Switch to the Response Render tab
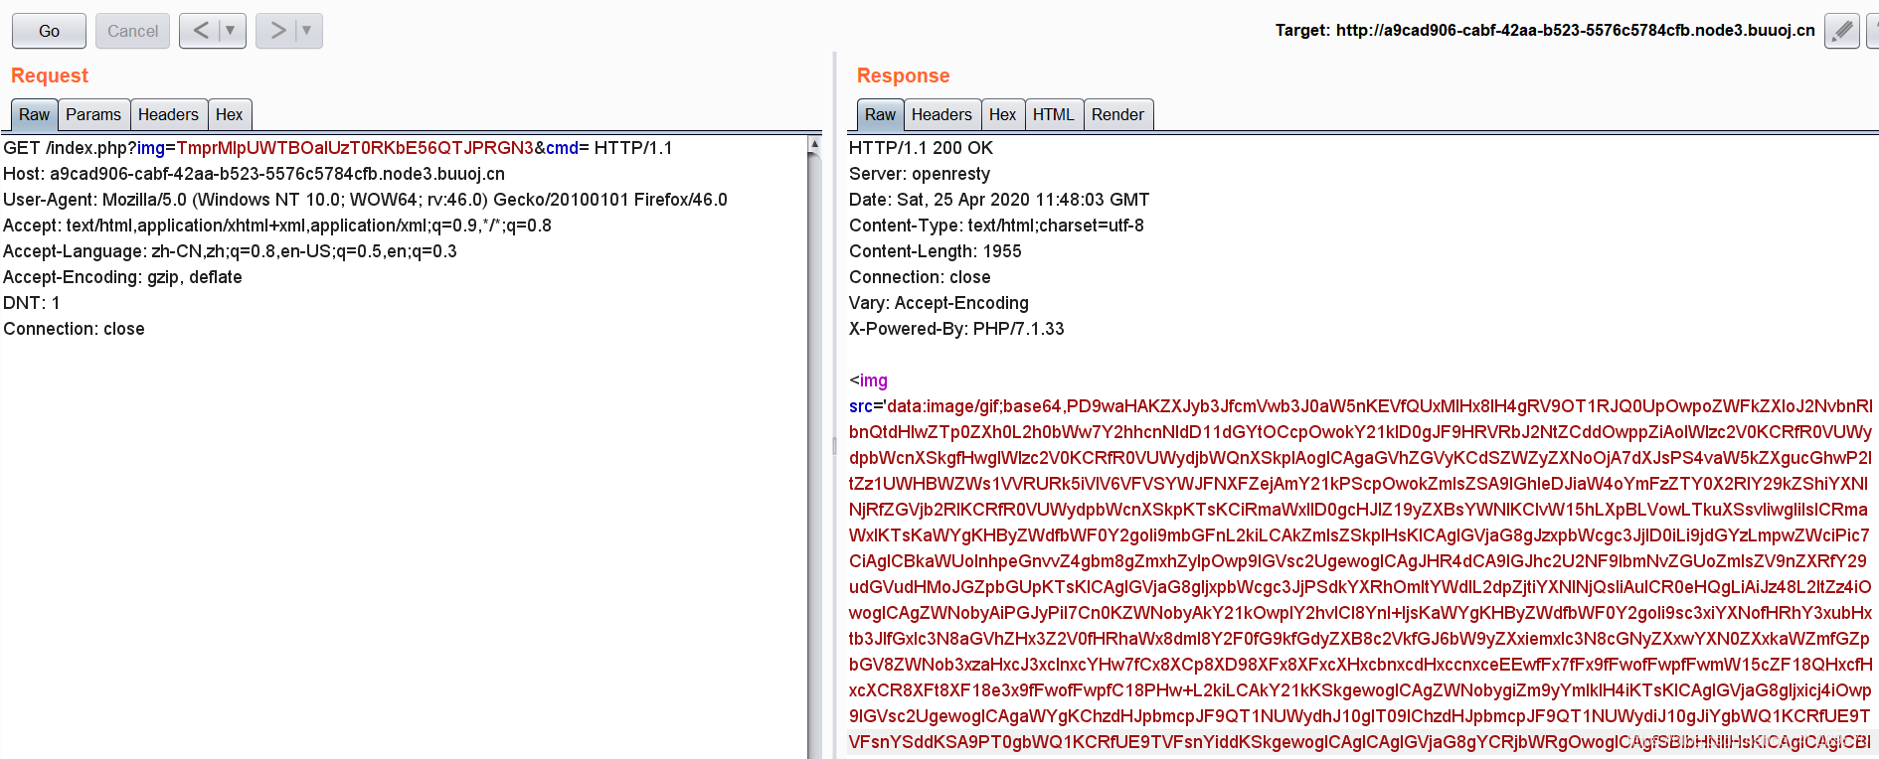Viewport: 1879px width, 759px height. 1117,114
